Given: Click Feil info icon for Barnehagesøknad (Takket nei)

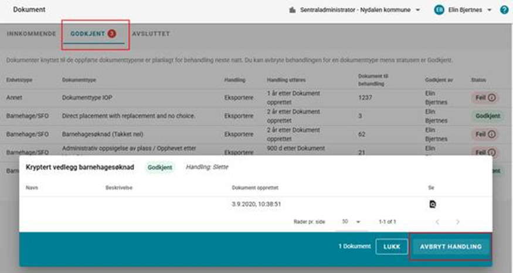Looking at the screenshot, I should coord(491,134).
